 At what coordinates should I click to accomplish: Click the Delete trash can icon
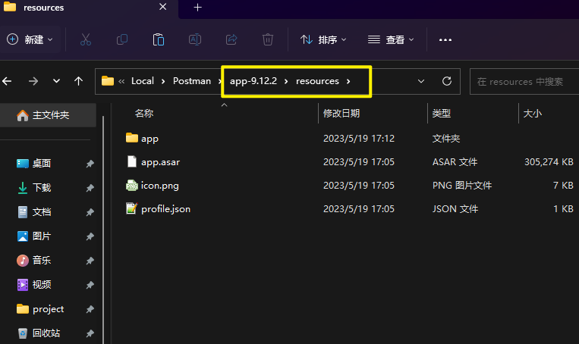tap(268, 39)
